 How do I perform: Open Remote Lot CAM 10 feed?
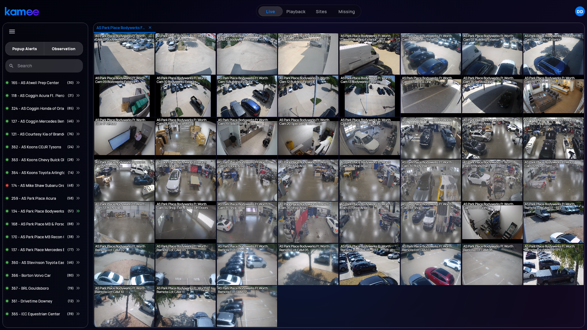coord(124,306)
